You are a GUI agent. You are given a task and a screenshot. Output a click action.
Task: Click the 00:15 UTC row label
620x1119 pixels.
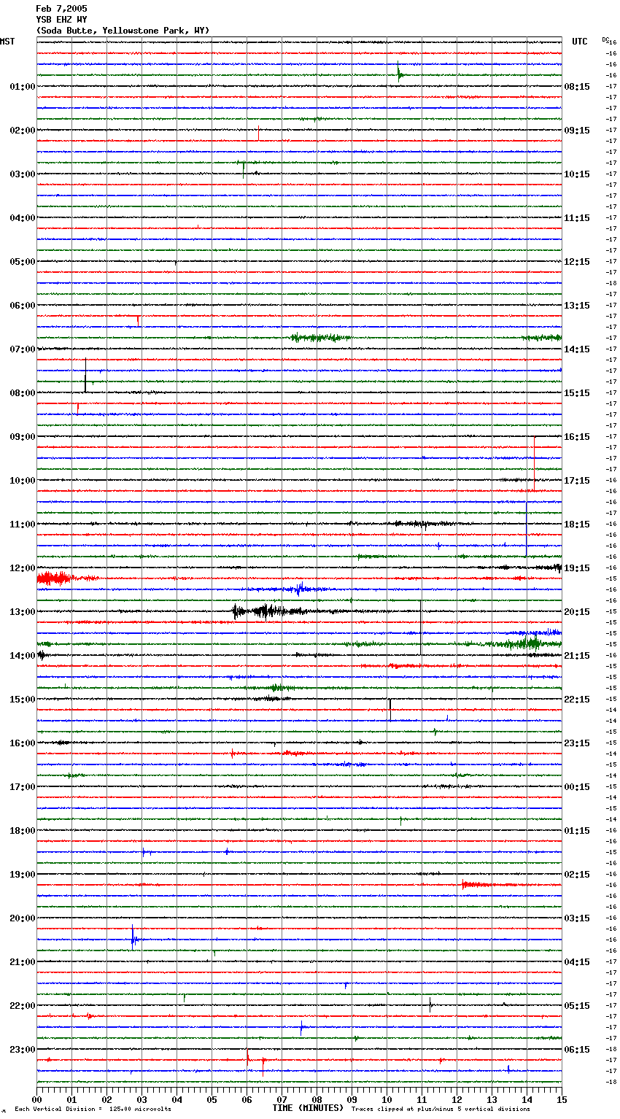click(x=577, y=787)
